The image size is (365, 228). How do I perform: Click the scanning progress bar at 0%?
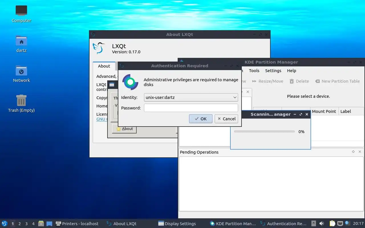coord(264,131)
